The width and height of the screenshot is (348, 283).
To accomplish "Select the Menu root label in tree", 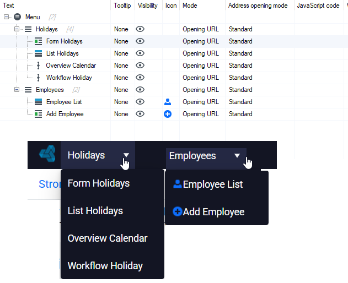I will [33, 17].
